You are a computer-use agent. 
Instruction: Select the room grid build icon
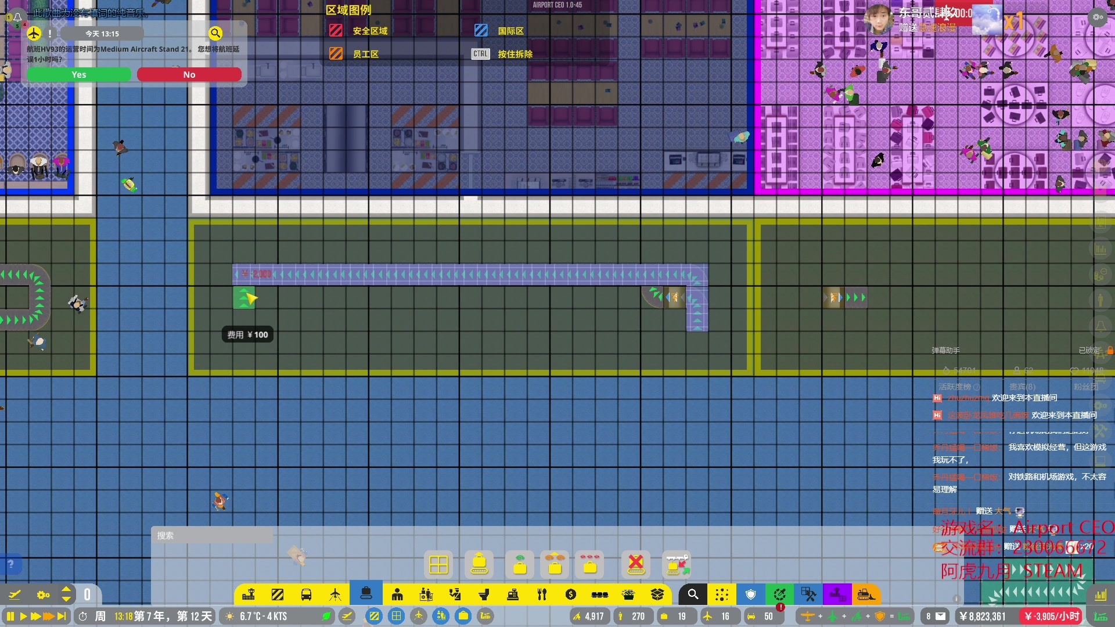coord(438,564)
